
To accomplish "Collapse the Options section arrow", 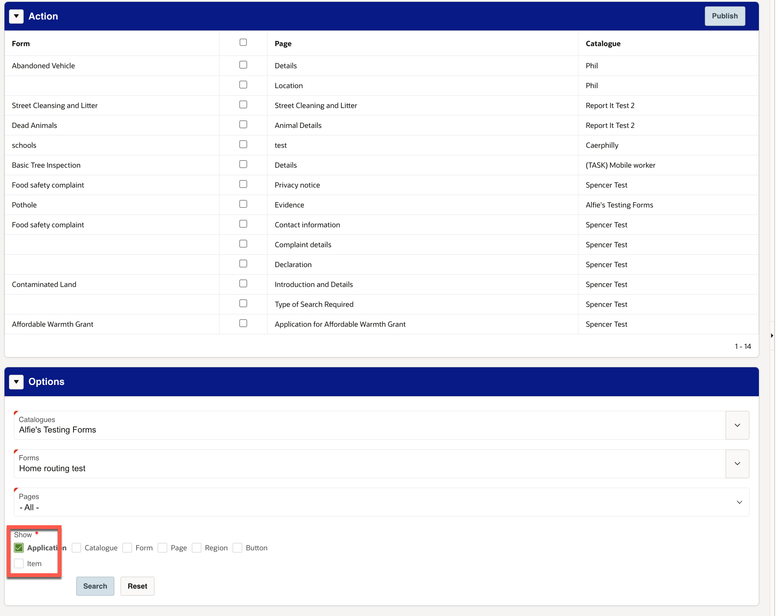I will [x=16, y=382].
